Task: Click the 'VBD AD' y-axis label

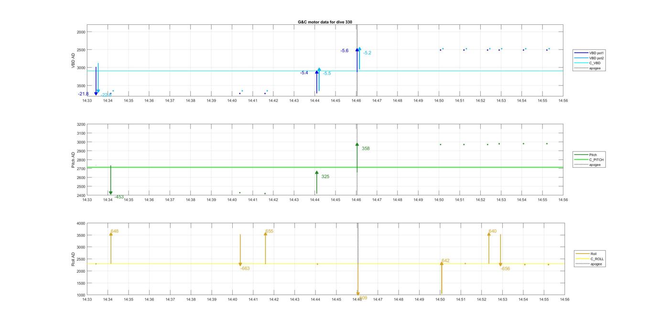Action: coord(74,60)
